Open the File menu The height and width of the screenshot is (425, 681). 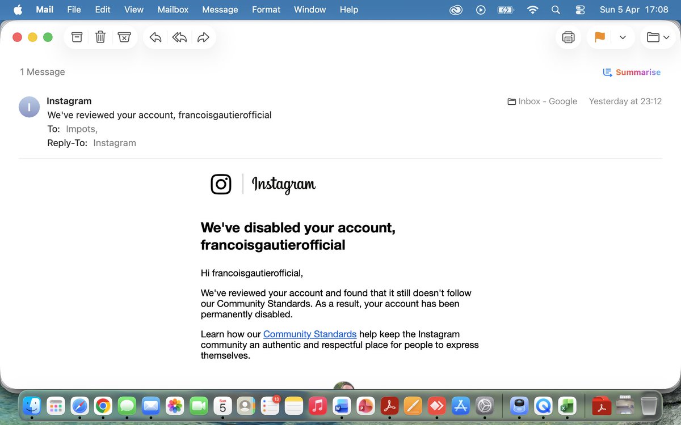(74, 10)
